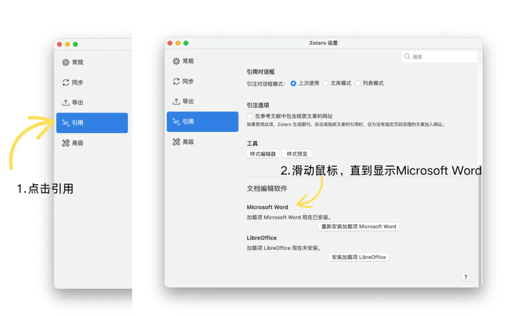Image resolution: width=505 pixels, height=316 pixels.
Task: Click the 常规 gear icon in Zotero 设置 window
Action: (x=176, y=61)
